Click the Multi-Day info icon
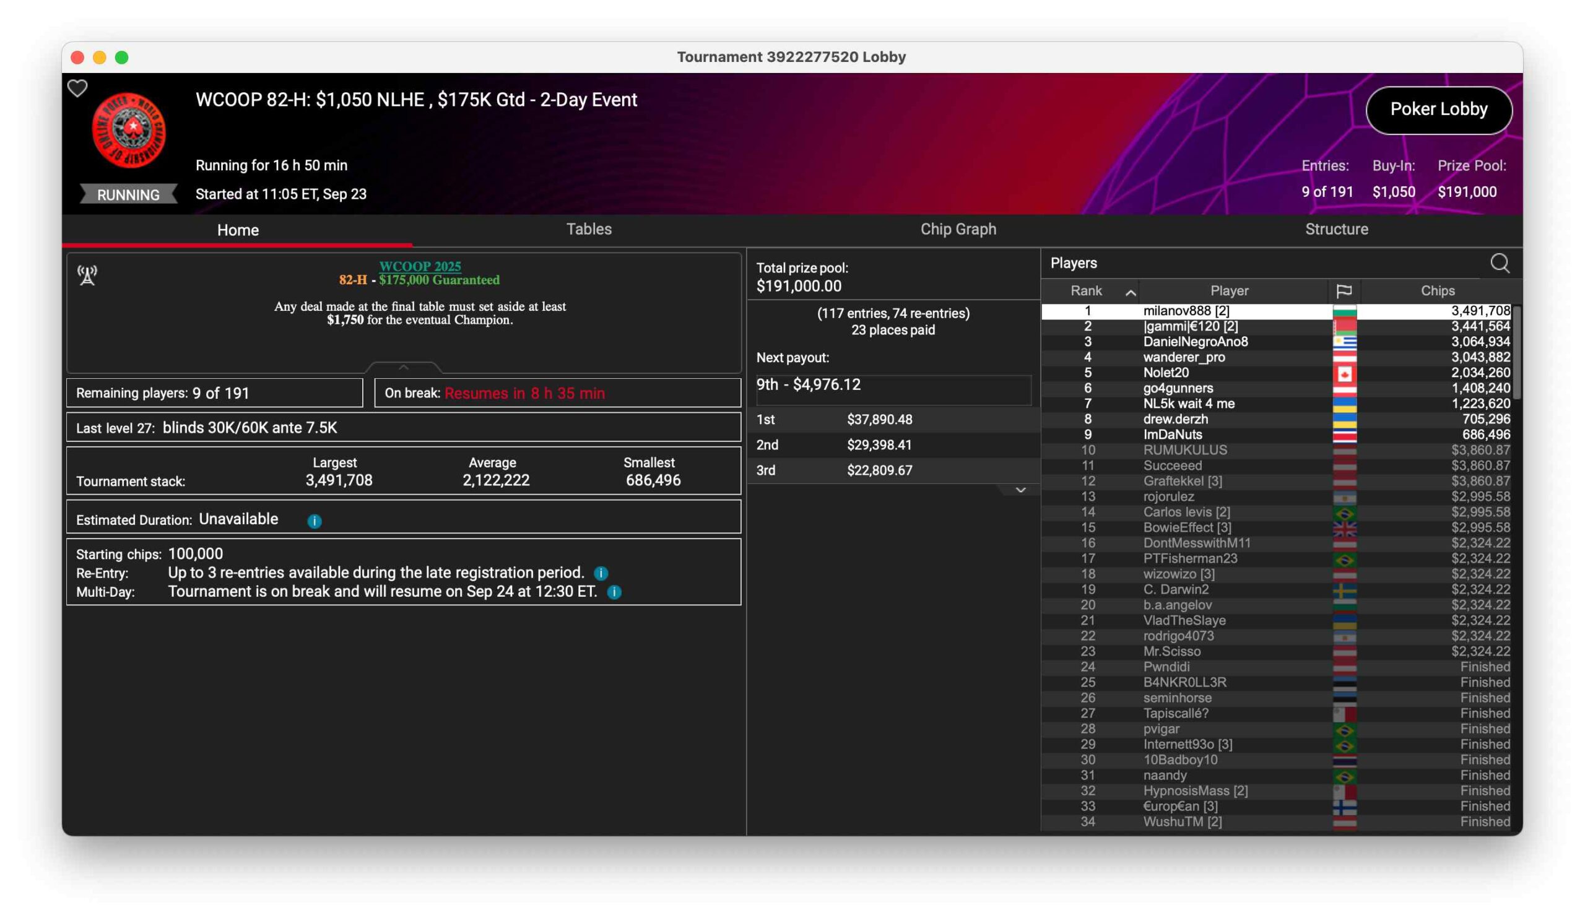This screenshot has height=918, width=1585. [x=615, y=592]
